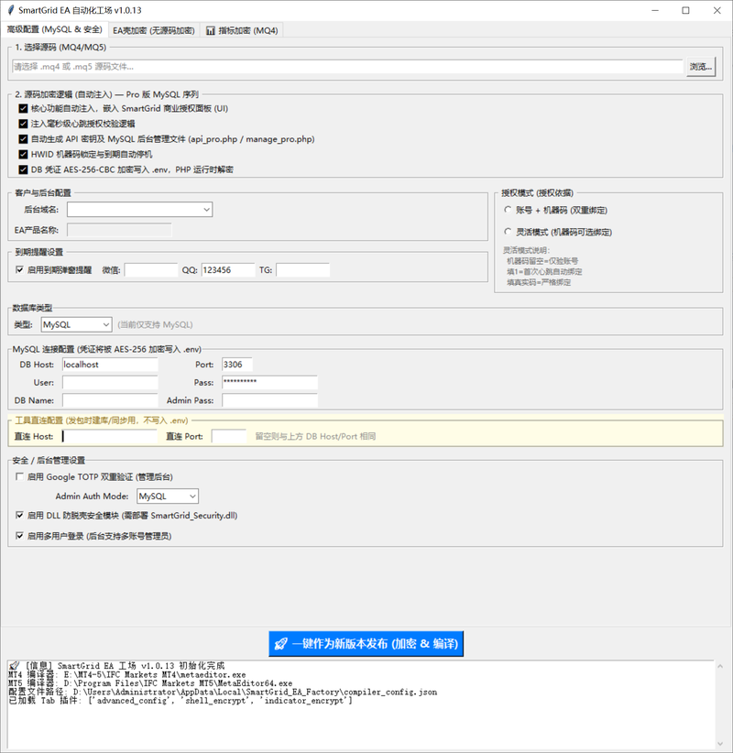The image size is (733, 753).
Task: Switch to EA壳加密 (无源码加密) tab
Action: click(x=154, y=30)
